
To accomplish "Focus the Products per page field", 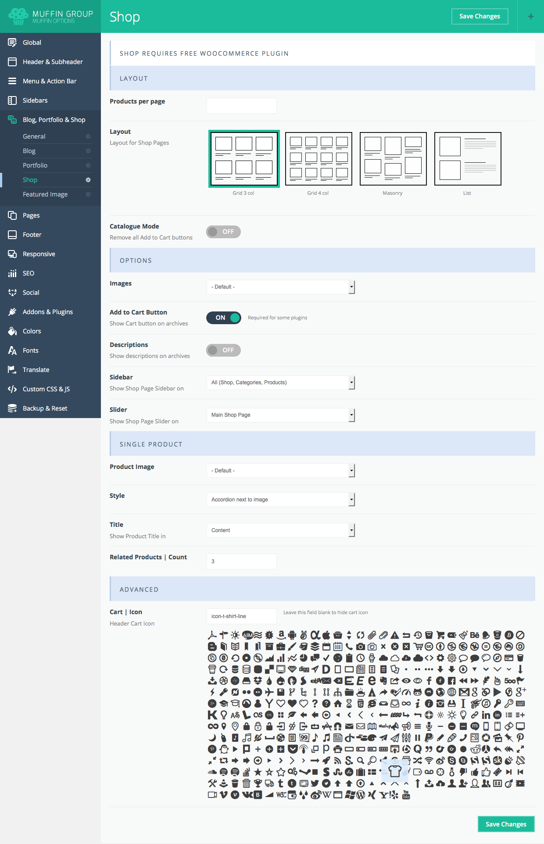I will [x=242, y=106].
